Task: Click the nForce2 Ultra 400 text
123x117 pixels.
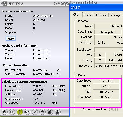Action: click(x=44, y=74)
